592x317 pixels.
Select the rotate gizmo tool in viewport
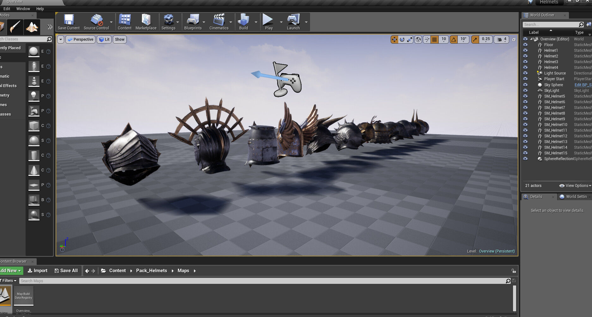tap(402, 39)
